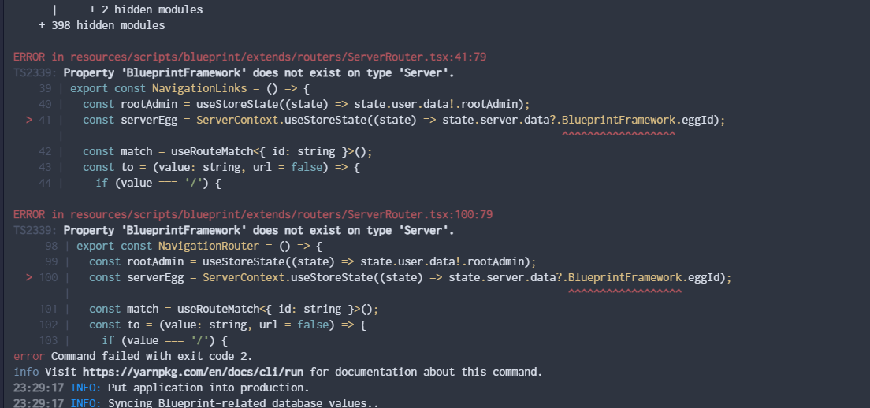Click the first ServerRouter.tsx:41:79 error path
Screen dimensions: 870x408
coord(278,57)
